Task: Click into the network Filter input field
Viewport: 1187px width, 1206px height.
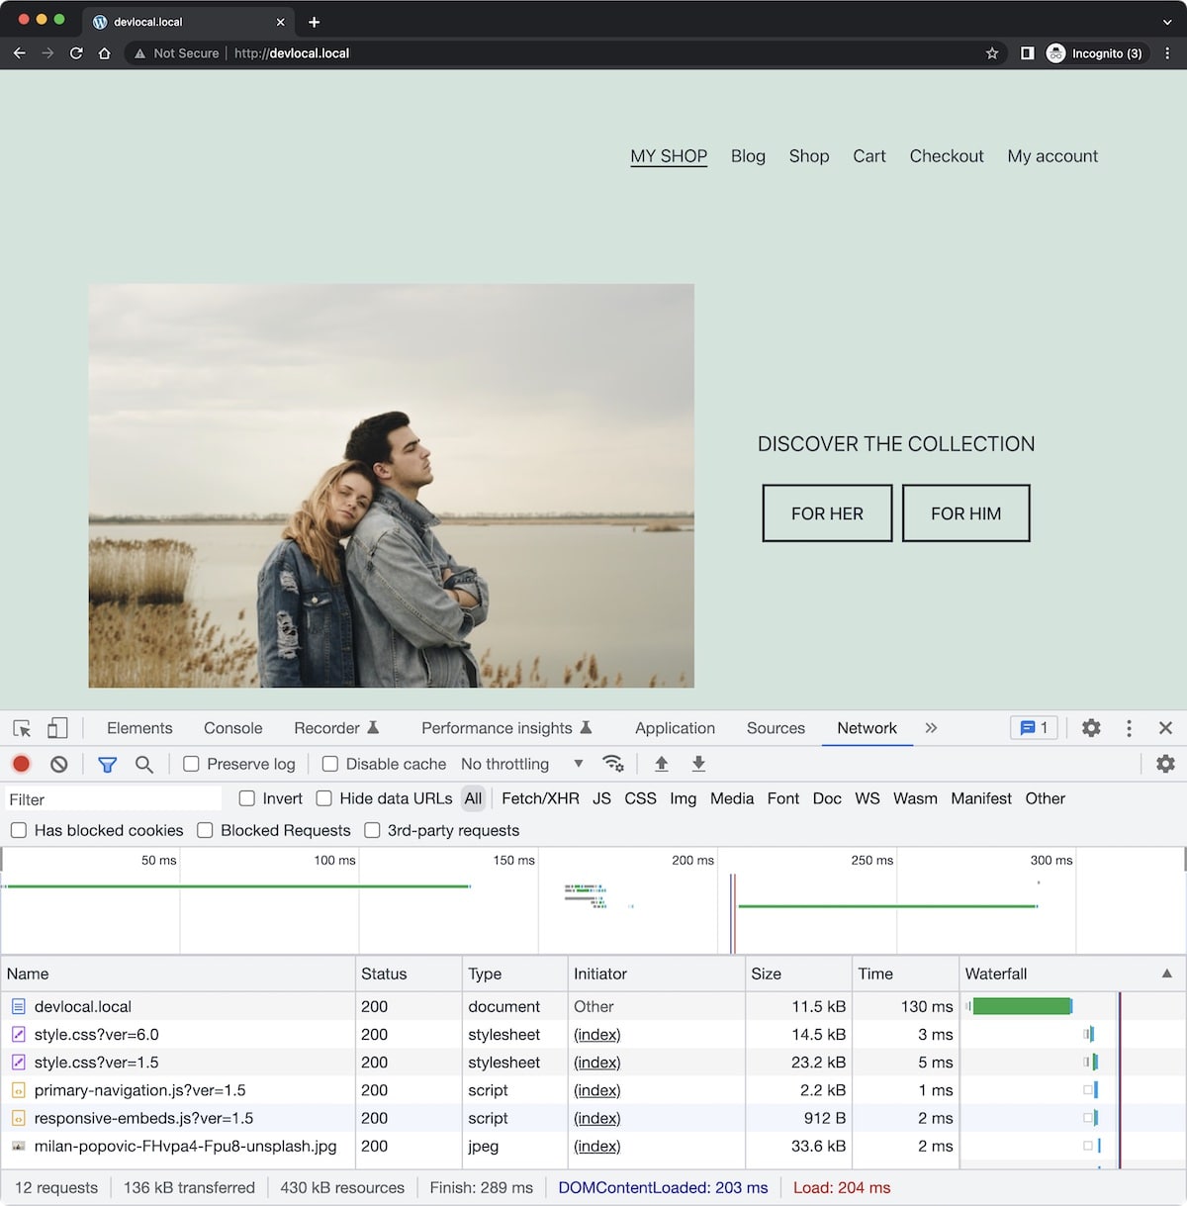Action: pos(113,799)
